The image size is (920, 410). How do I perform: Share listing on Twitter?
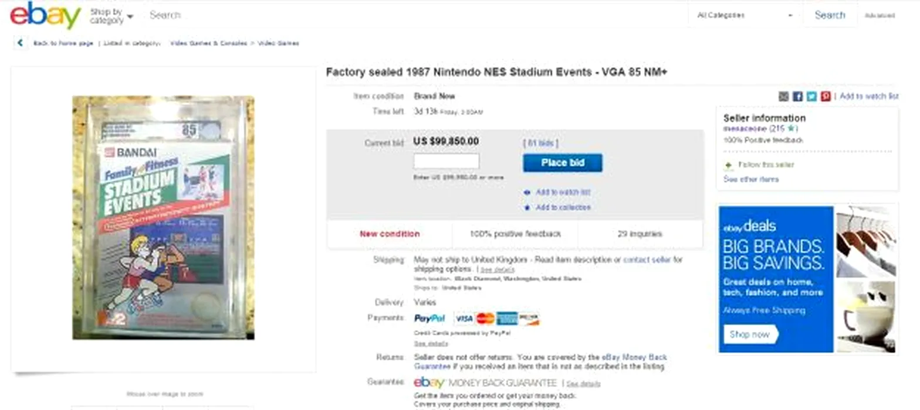pyautogui.click(x=811, y=97)
